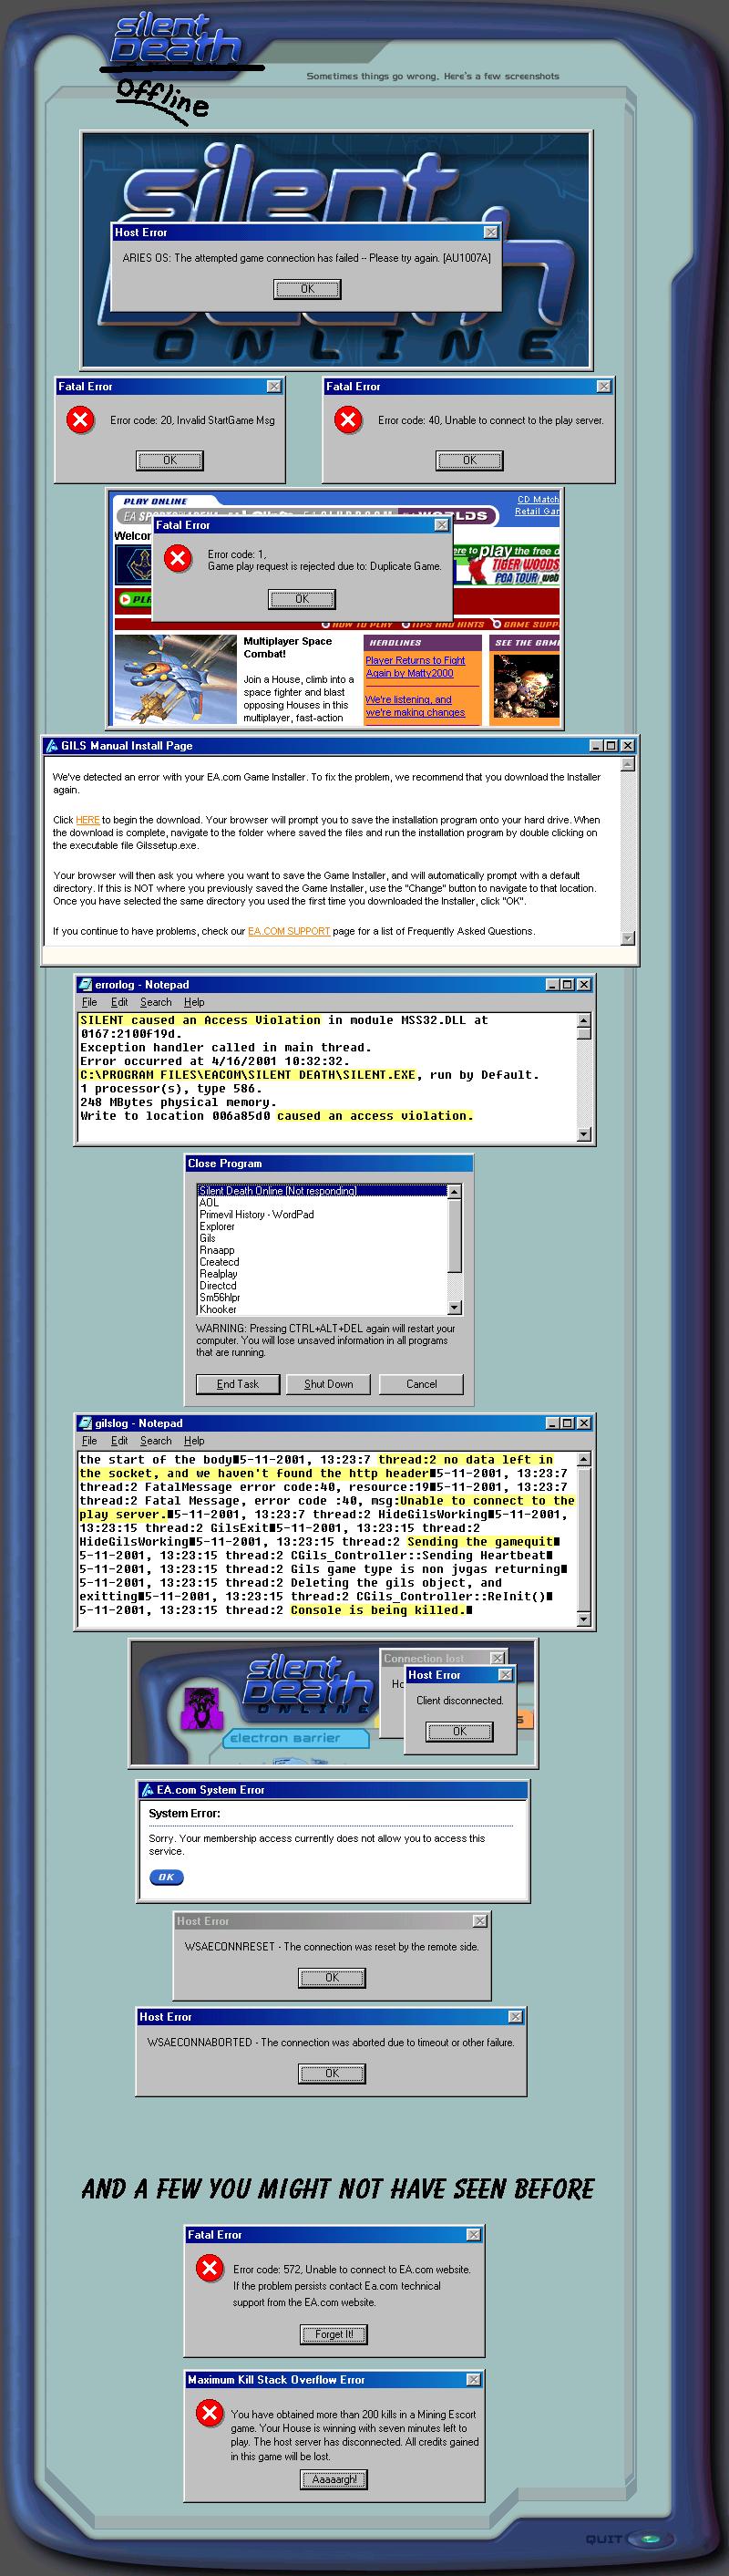Click scroll down arrow in gilslog Notepad

click(x=584, y=1619)
